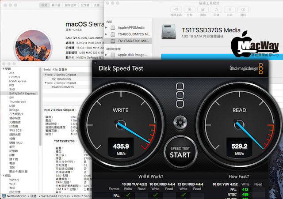283x199 pixels.
Task: Expand TS480GJDM725 disclosure arrow in Disk Utility
Action: click(106, 34)
